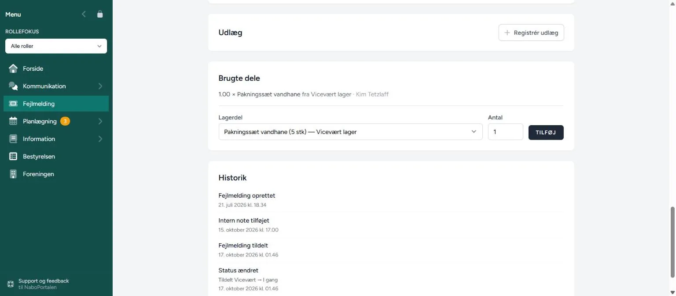Click the vertical page scrollbar thumb
The width and height of the screenshot is (676, 296).
click(672, 242)
